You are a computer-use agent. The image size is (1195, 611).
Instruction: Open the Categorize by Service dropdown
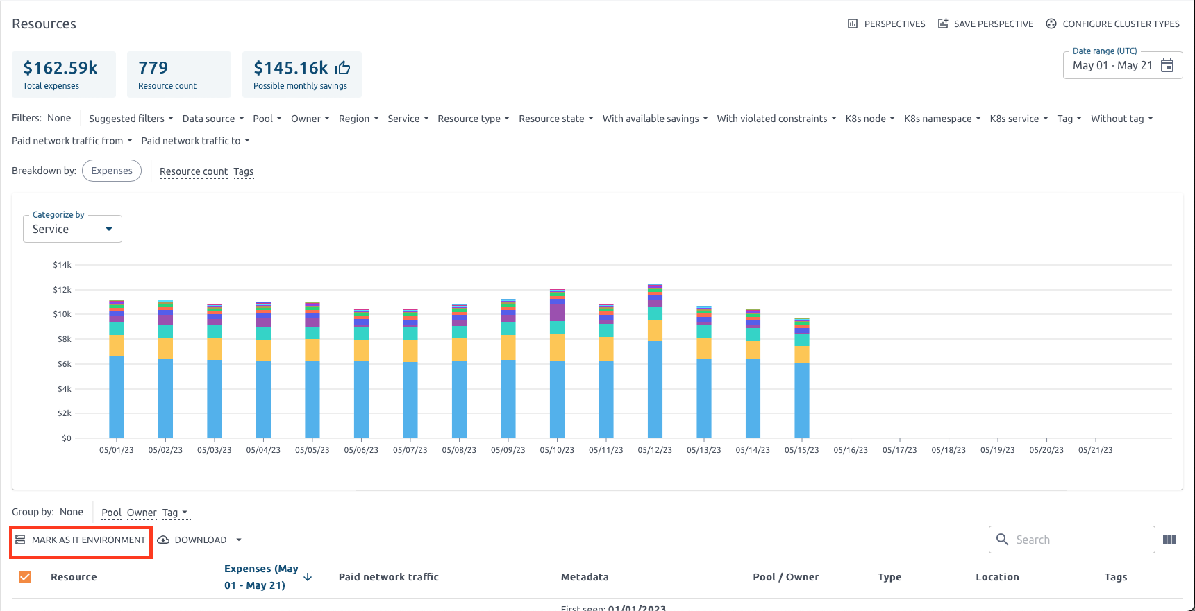point(72,229)
